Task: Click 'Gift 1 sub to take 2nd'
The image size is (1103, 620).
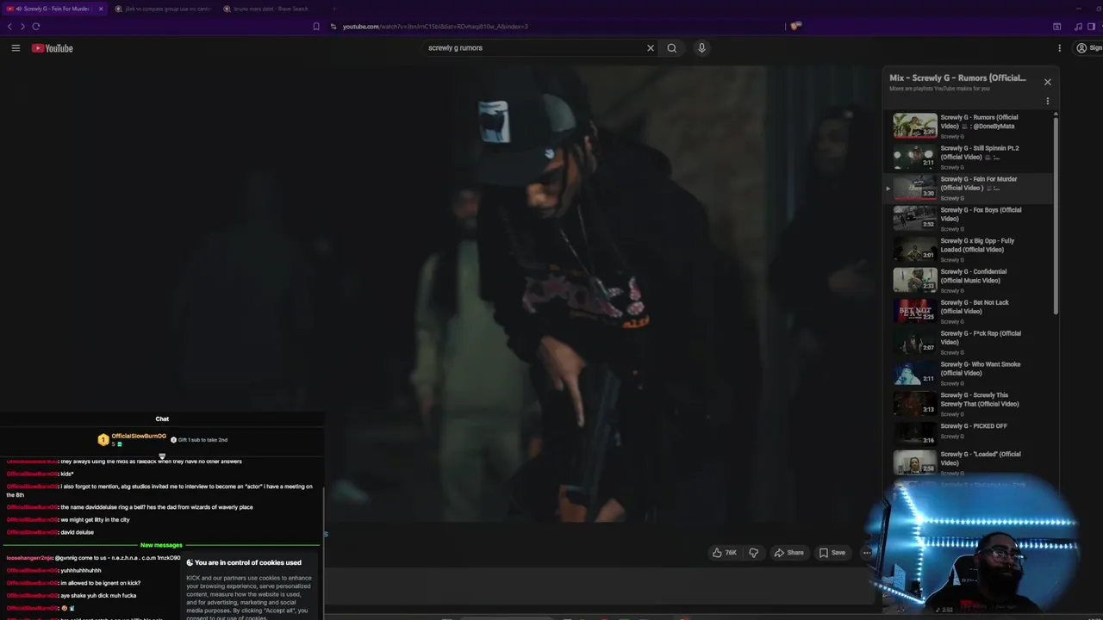Action: (x=200, y=440)
